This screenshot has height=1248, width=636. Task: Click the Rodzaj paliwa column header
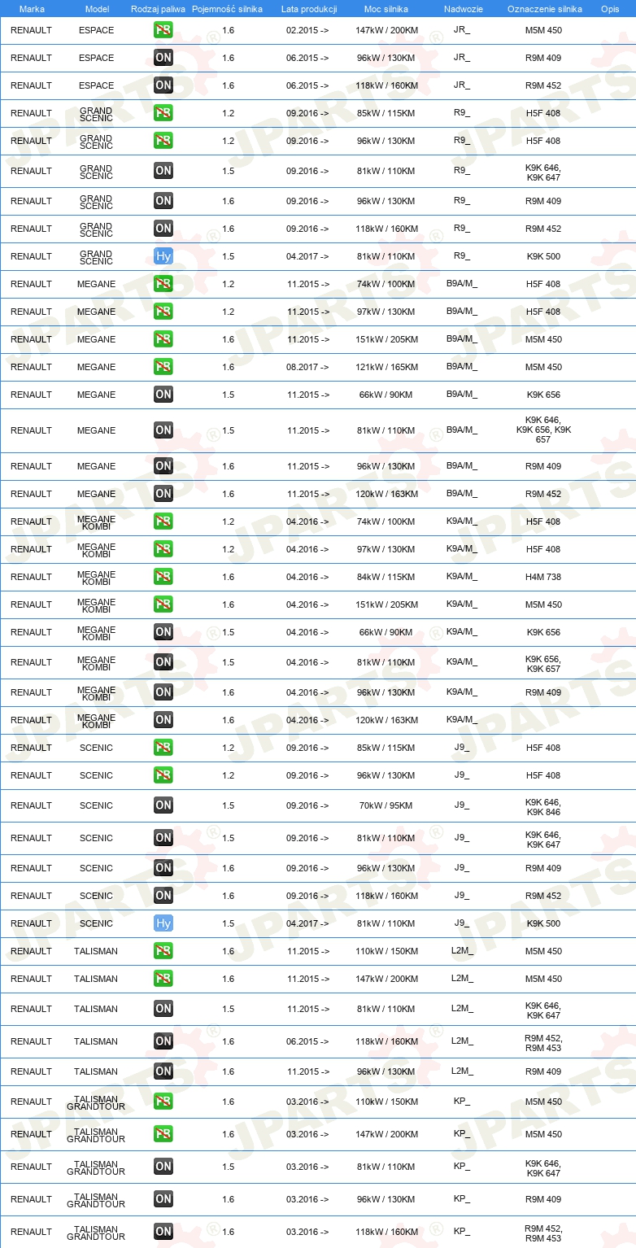pos(158,8)
